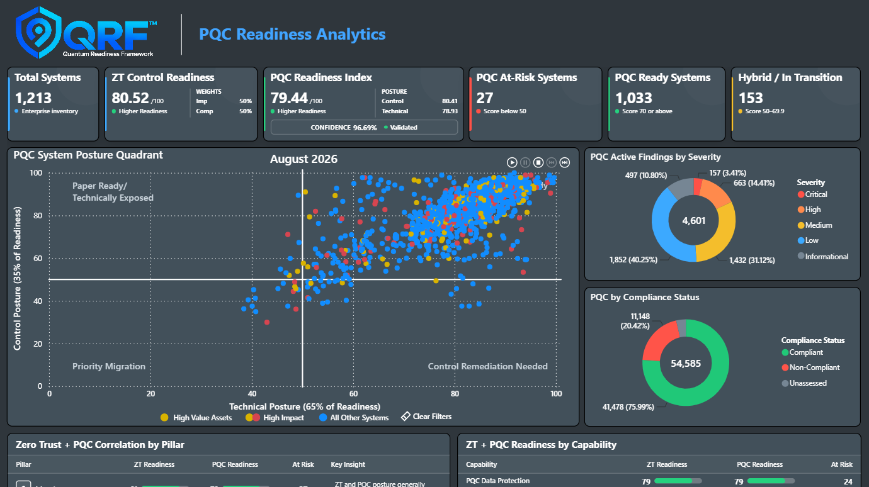
Task: Click the Zero Trust + PQC Correlation title
Action: 99,444
